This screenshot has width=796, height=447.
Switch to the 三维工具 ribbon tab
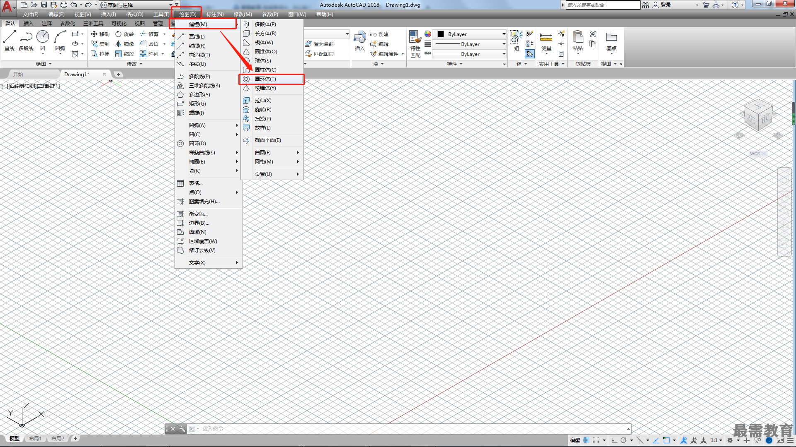pos(93,23)
